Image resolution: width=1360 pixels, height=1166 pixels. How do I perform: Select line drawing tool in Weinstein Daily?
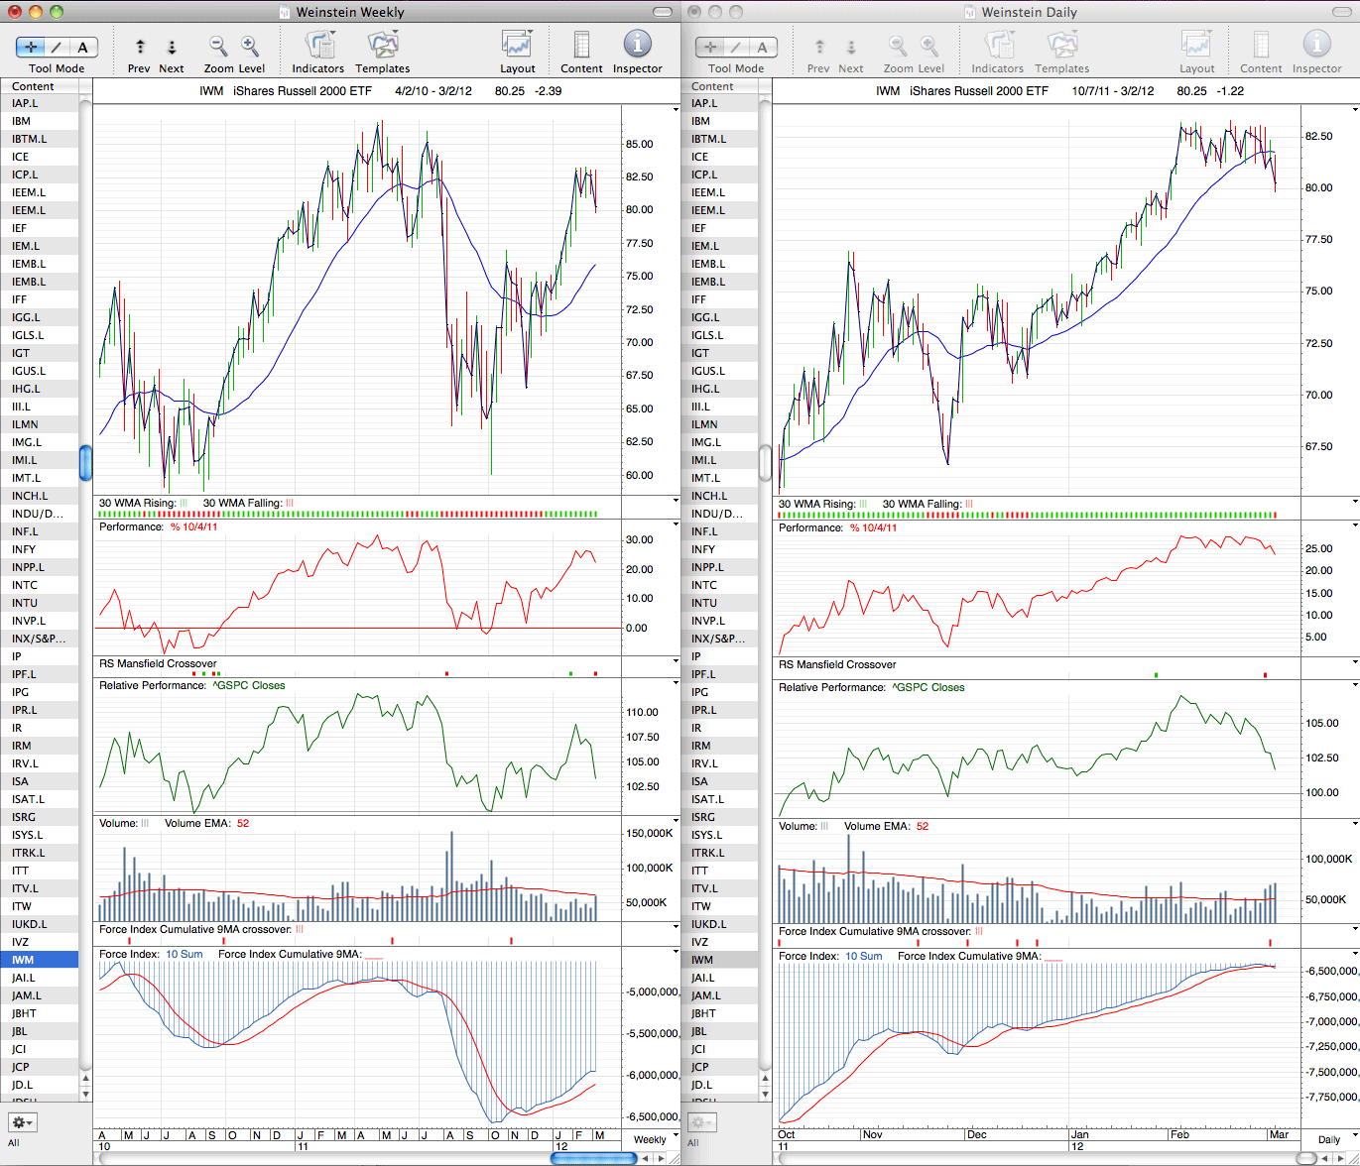pyautogui.click(x=736, y=47)
